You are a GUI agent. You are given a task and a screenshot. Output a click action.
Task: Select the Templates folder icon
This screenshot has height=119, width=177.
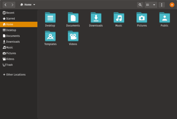50,36
